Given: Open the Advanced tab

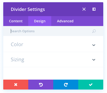Looking at the screenshot, I should pyautogui.click(x=65, y=21).
